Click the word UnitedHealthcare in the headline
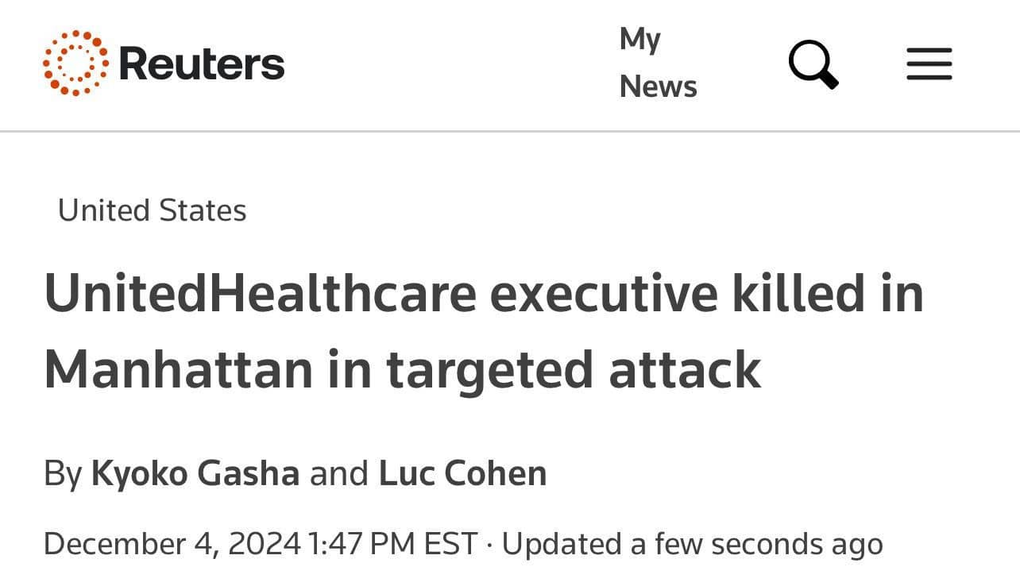Viewport: 1020px width, 586px height. [261, 293]
